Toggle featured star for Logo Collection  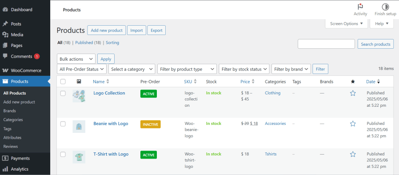pos(353,93)
